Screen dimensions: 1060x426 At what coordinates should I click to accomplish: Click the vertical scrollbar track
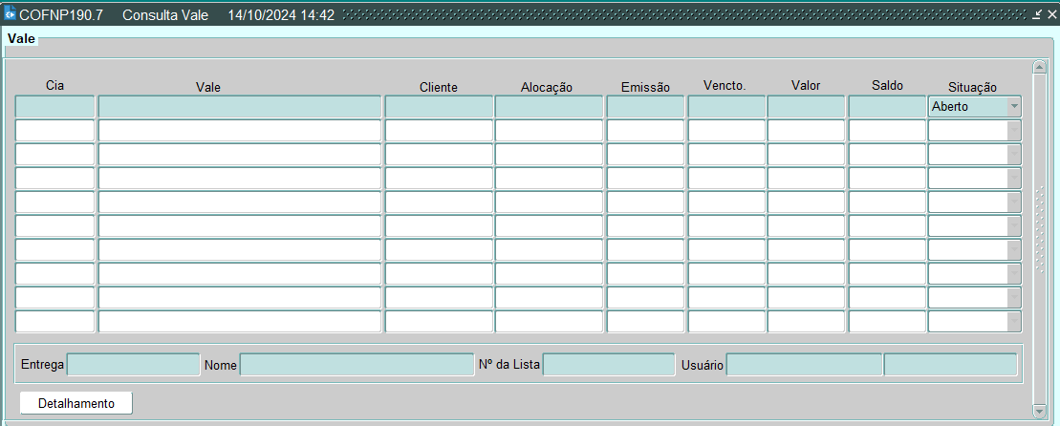tap(1040, 239)
